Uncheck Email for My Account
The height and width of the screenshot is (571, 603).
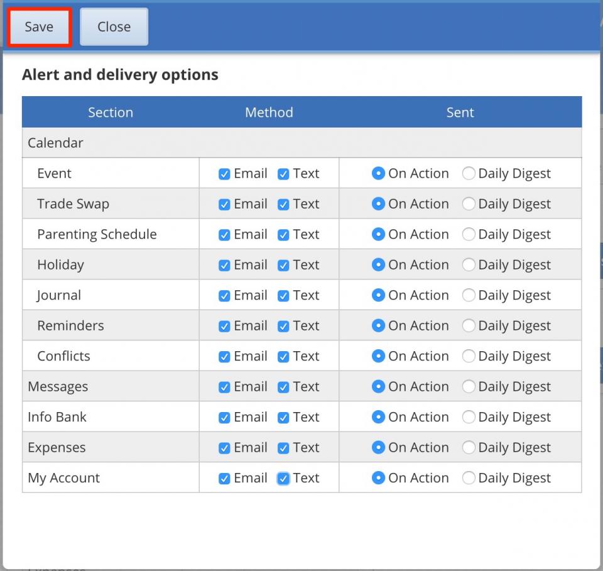pyautogui.click(x=224, y=478)
